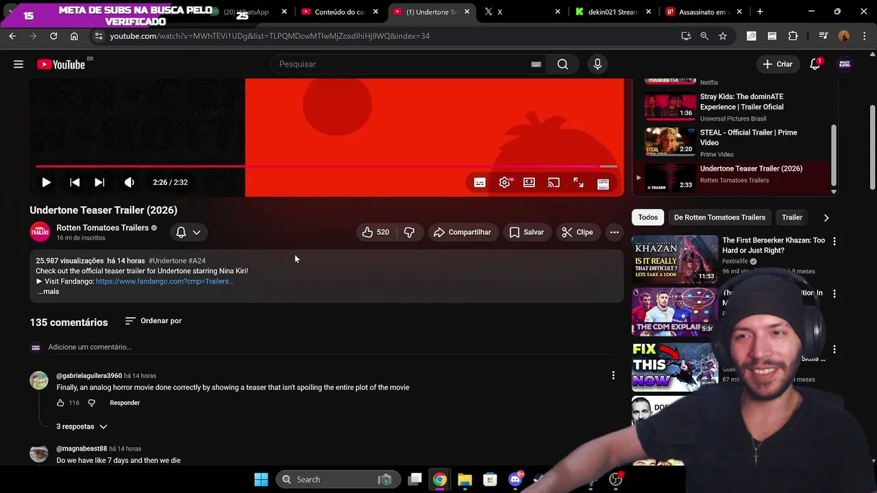Viewport: 877px width, 493px height.
Task: Open Windows Start menu
Action: pos(261,479)
